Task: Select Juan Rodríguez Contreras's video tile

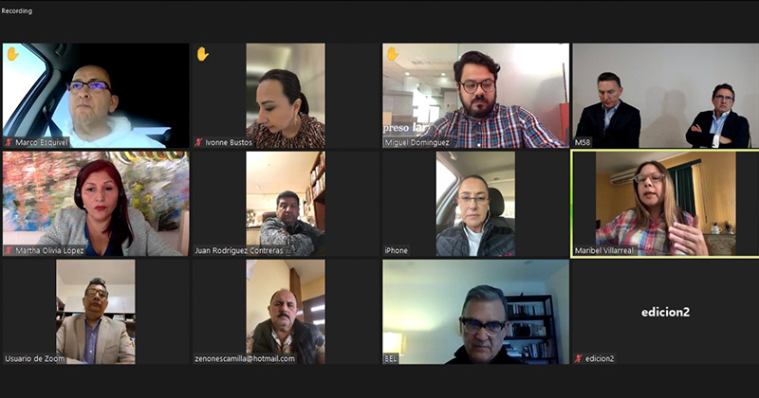Action: coord(287,204)
